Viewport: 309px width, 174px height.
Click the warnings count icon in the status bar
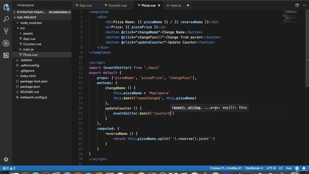point(11,168)
